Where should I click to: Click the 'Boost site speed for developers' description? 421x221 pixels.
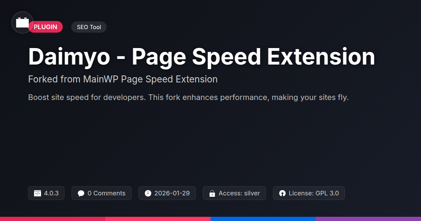[188, 98]
